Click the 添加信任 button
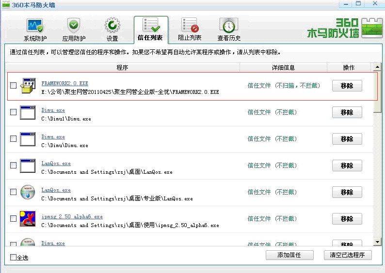385x273 pixels. pos(289,255)
